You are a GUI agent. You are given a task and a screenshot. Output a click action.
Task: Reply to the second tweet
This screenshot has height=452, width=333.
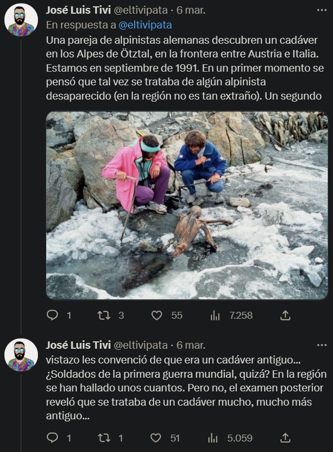[x=51, y=437]
